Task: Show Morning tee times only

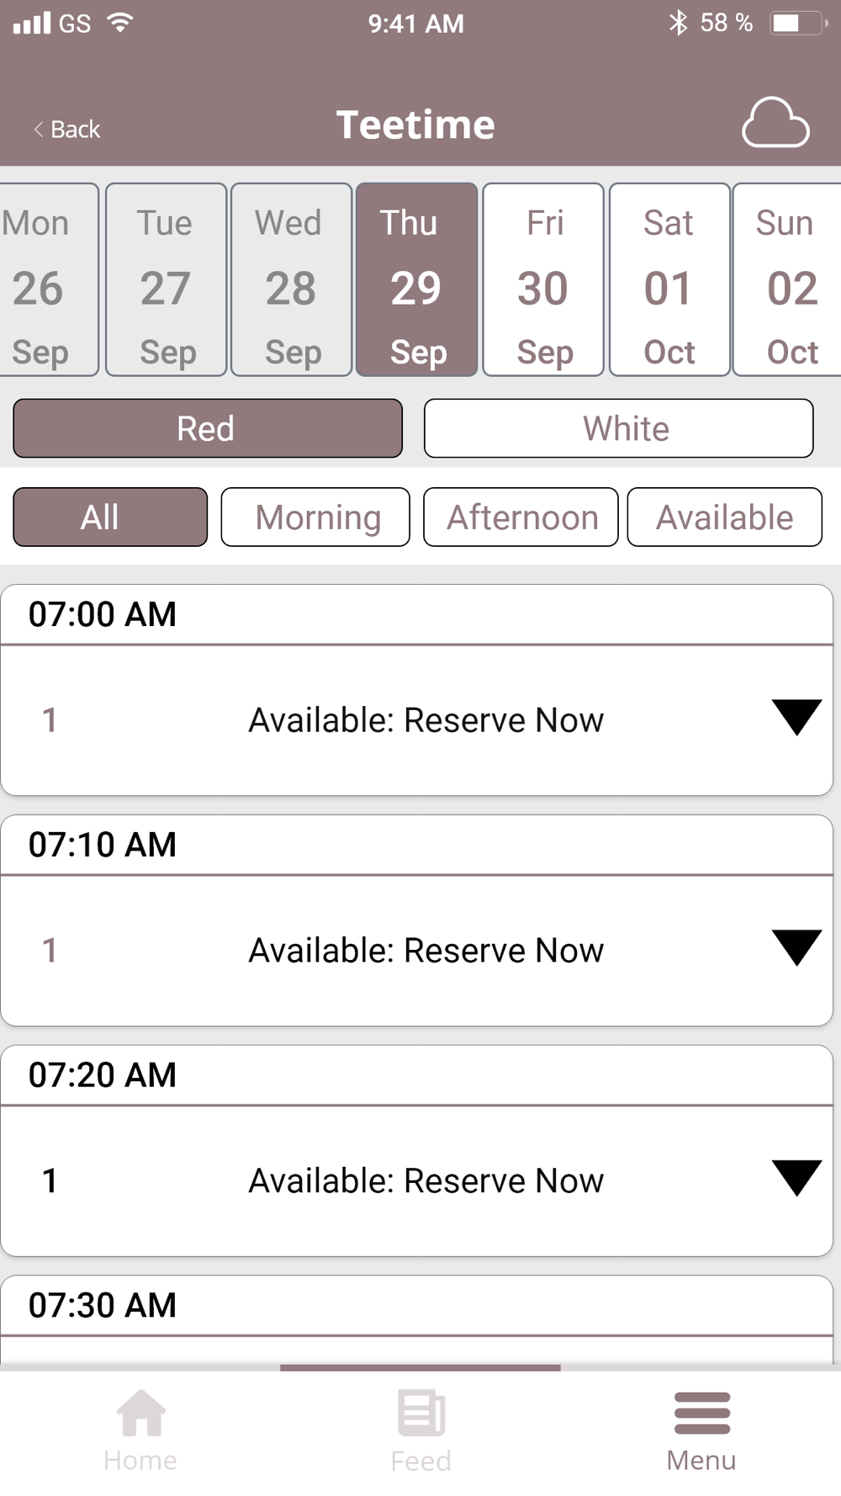Action: pyautogui.click(x=315, y=517)
